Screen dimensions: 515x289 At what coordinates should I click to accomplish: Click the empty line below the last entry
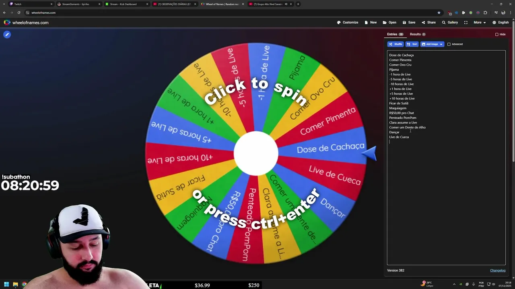446,142
